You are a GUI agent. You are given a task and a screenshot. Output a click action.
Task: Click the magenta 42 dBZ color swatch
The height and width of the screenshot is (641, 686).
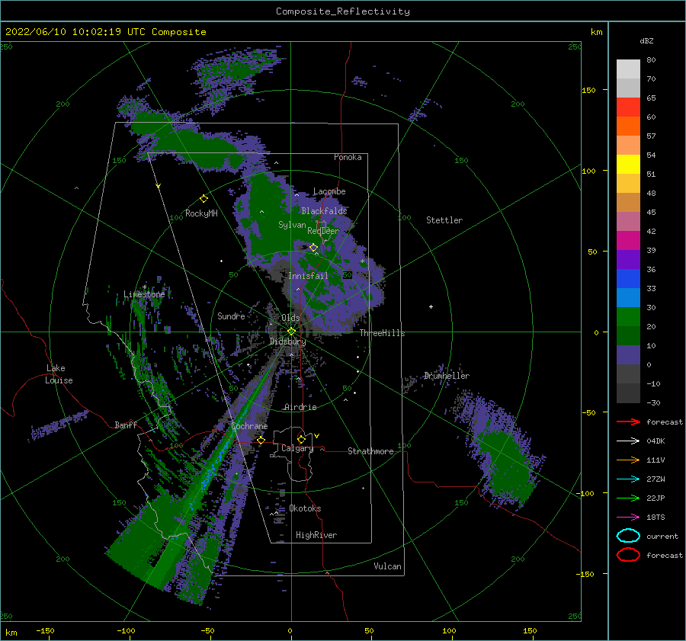tap(628, 240)
